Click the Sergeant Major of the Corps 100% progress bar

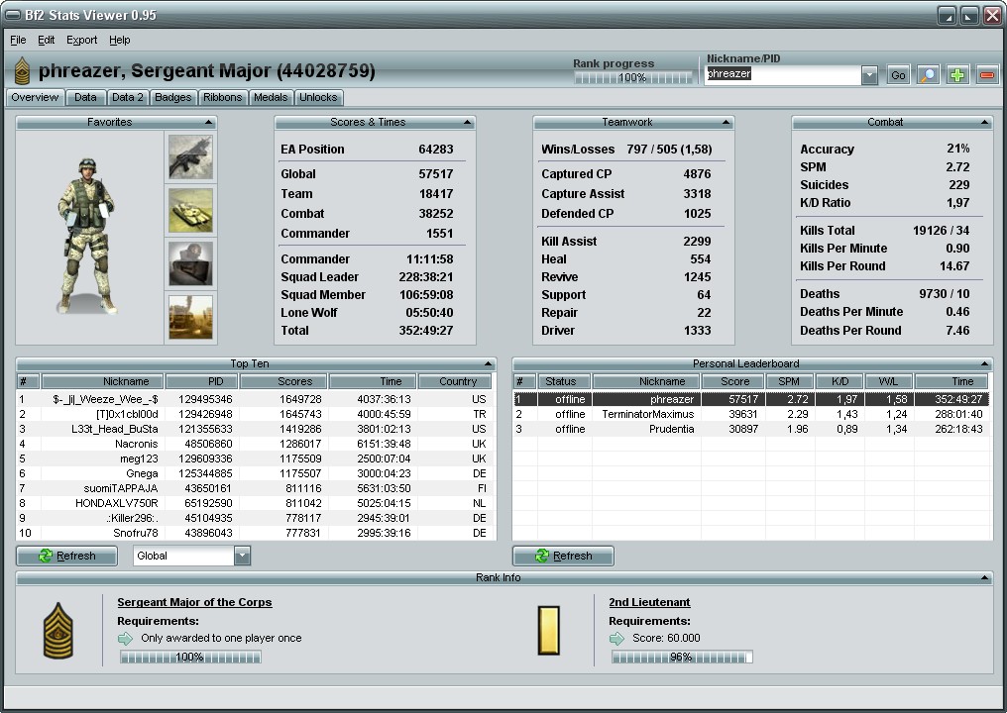pyautogui.click(x=190, y=658)
